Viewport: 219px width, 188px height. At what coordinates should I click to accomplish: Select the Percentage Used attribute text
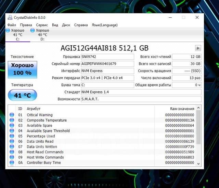point(41,136)
